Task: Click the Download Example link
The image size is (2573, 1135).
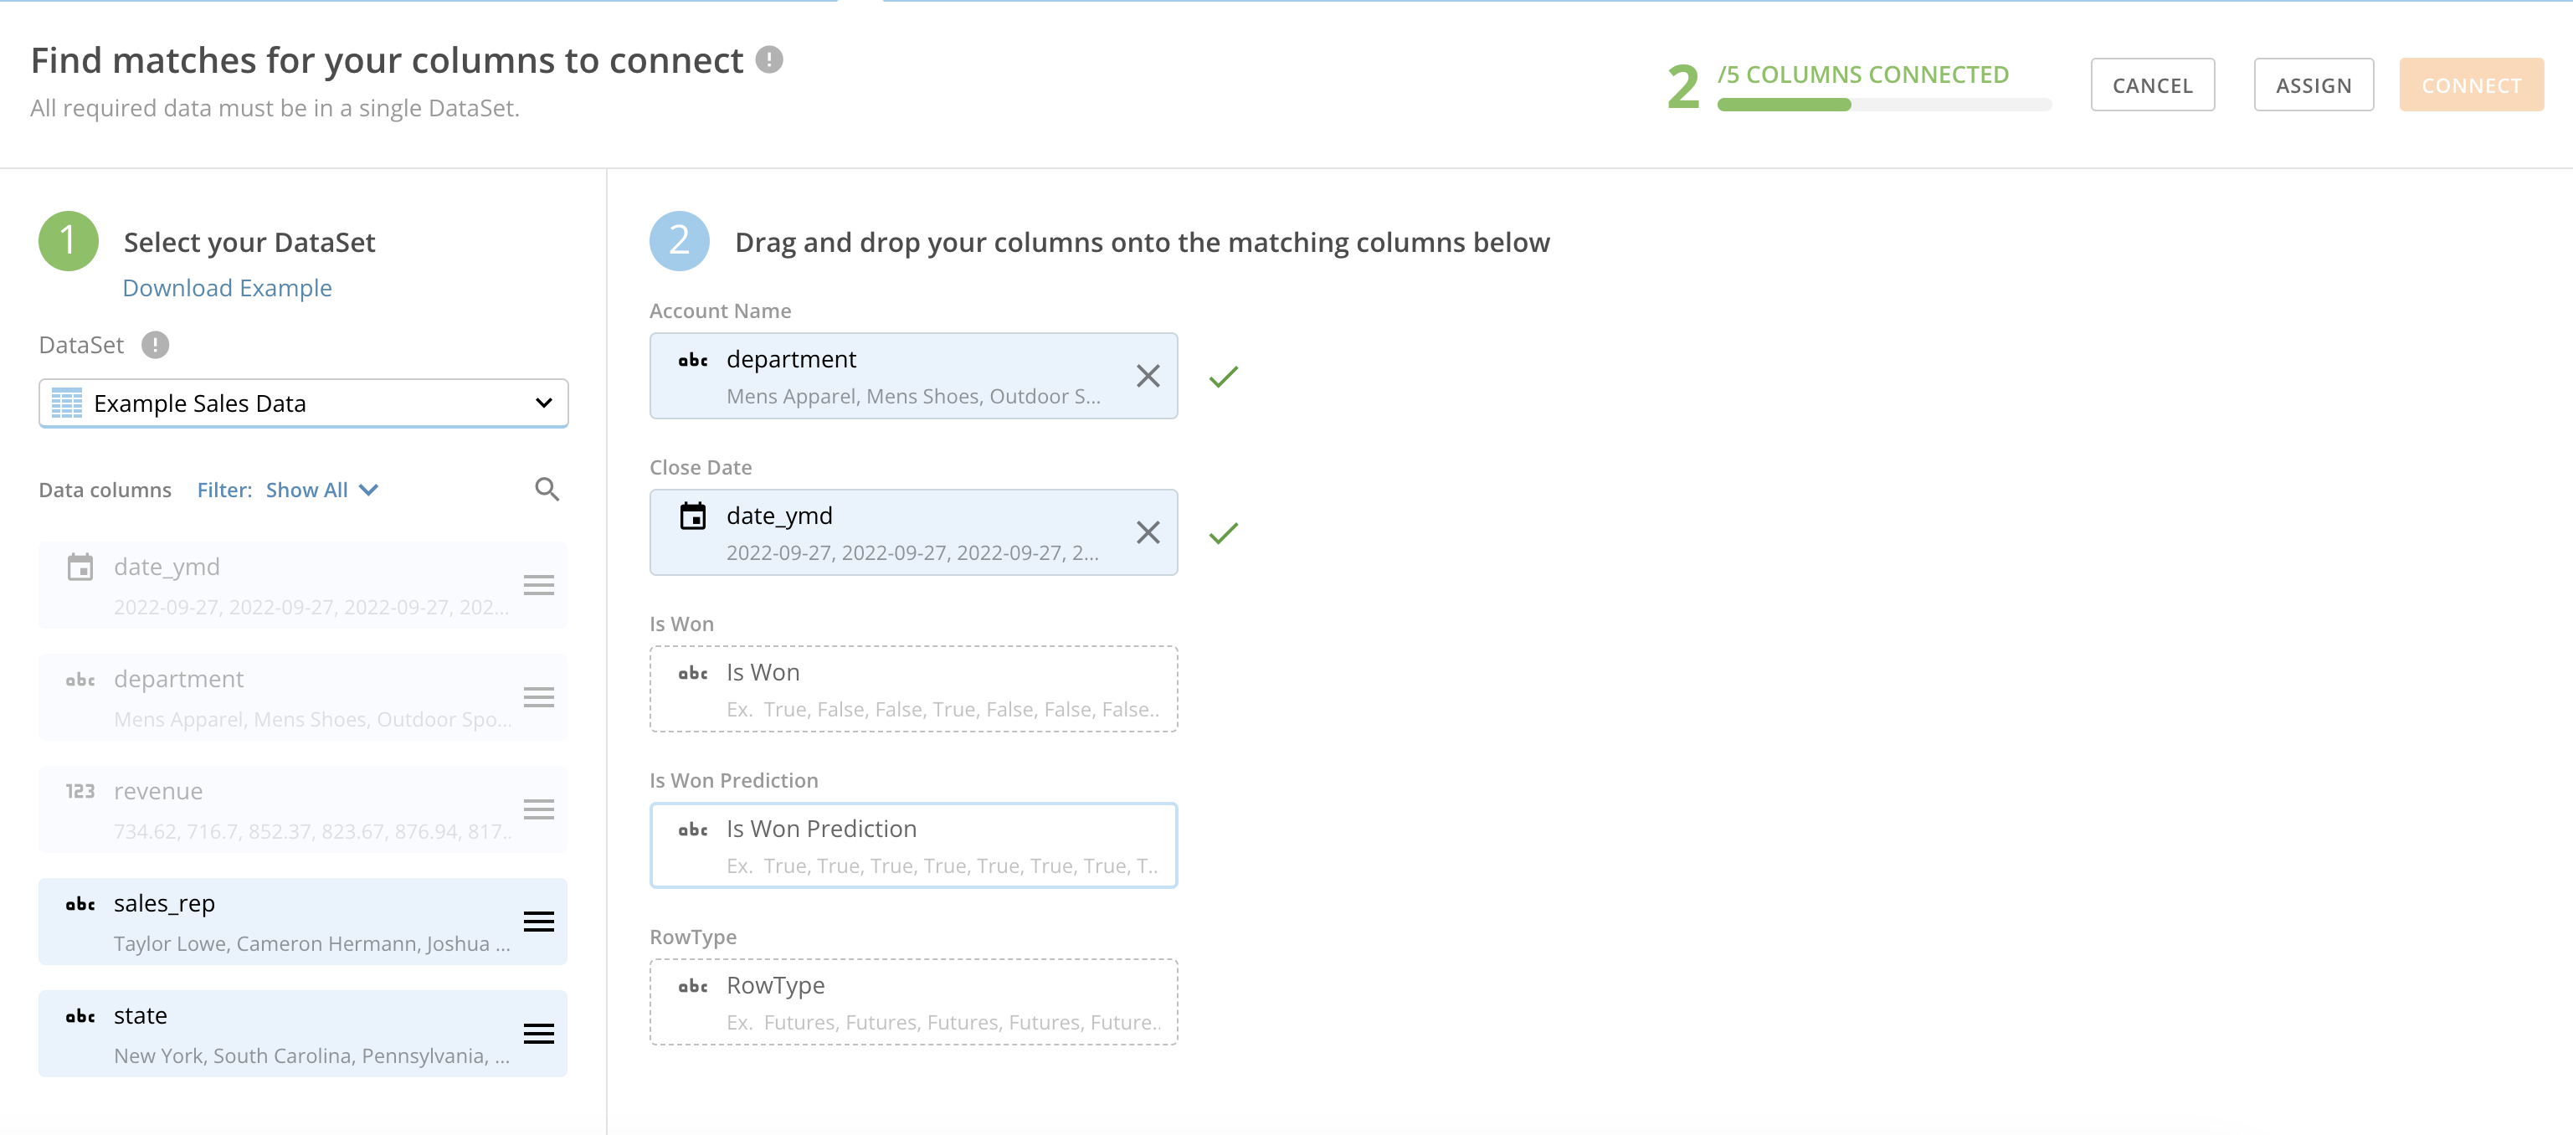Action: coord(227,288)
